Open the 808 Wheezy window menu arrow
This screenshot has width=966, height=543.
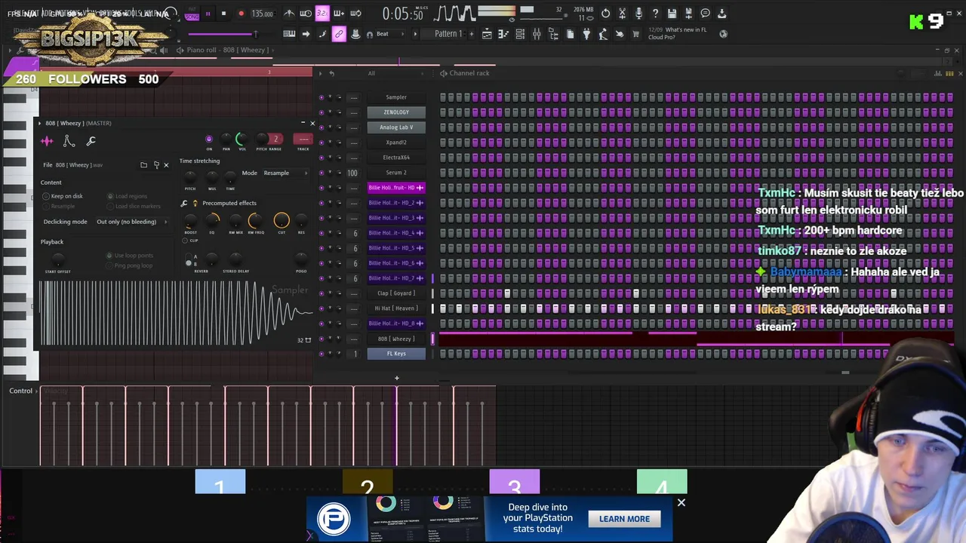(40, 123)
